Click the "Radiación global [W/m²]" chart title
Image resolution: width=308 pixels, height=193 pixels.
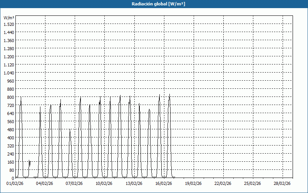[154, 4]
